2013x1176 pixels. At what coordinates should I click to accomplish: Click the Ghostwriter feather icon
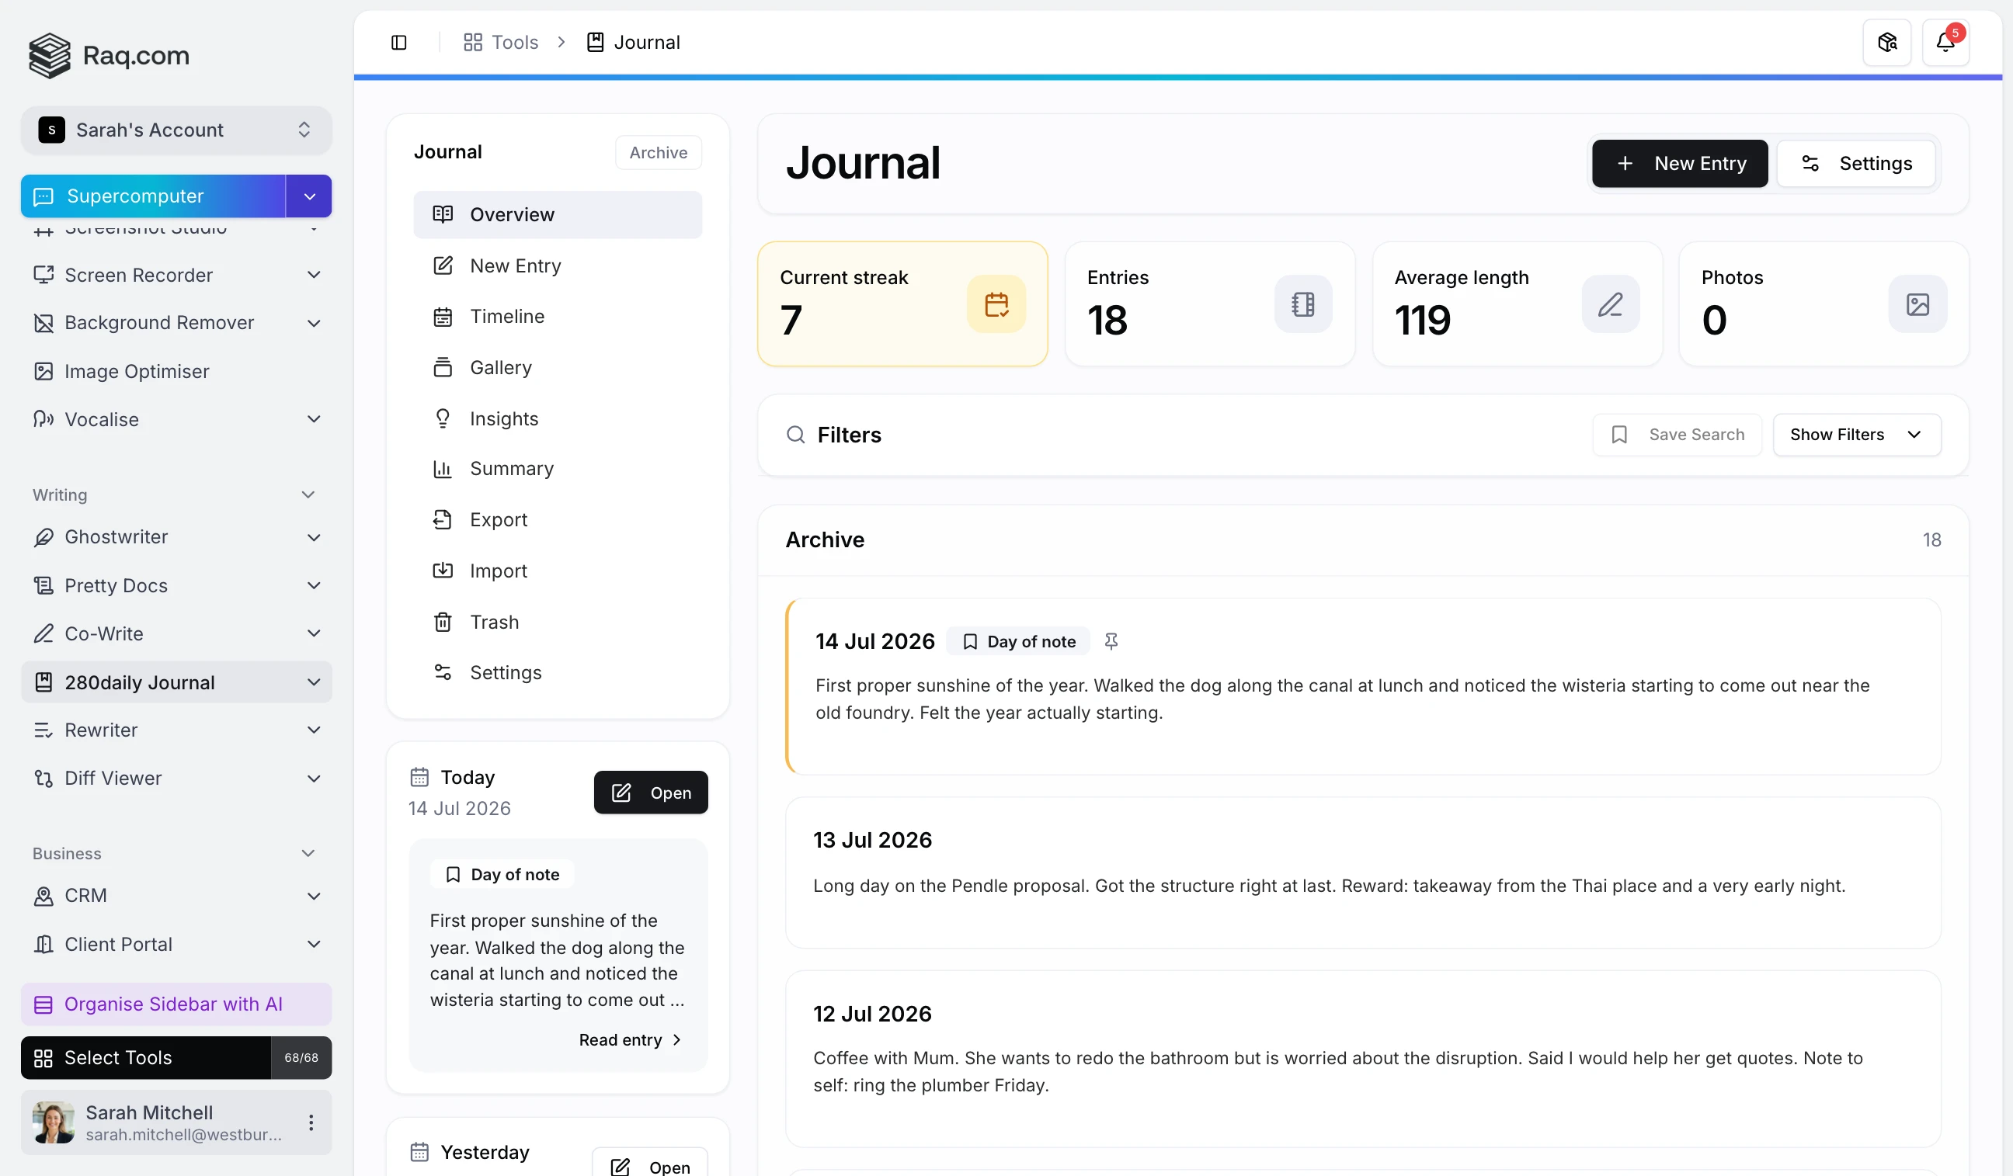click(43, 537)
